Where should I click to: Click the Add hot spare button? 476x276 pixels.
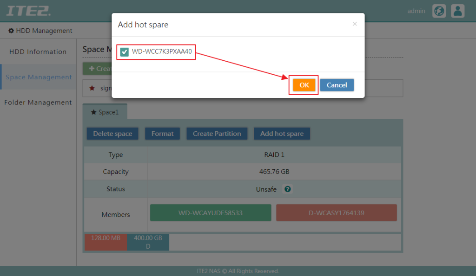click(282, 133)
